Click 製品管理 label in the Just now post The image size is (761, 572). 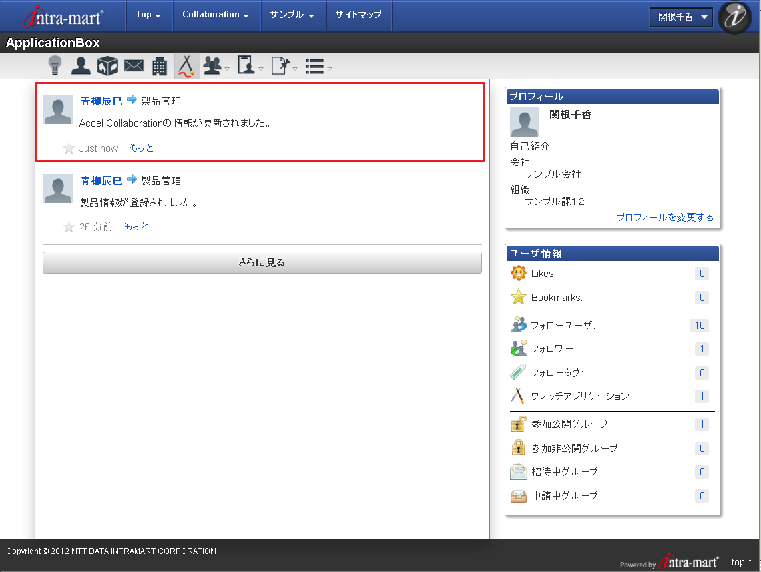point(161,101)
